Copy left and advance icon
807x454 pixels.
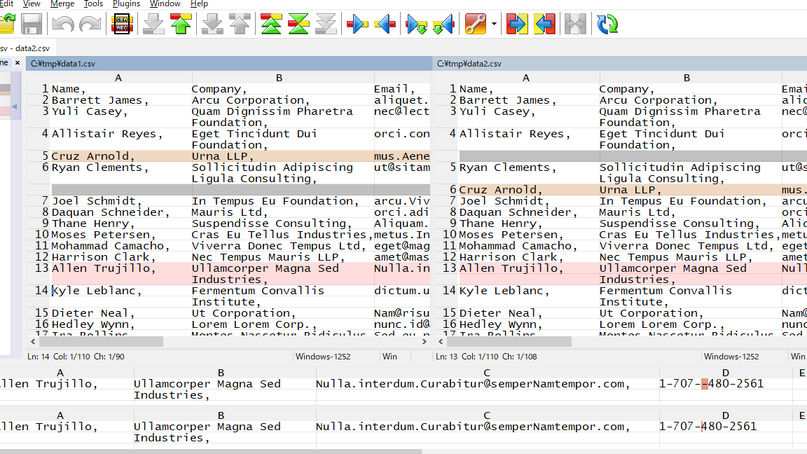click(443, 25)
